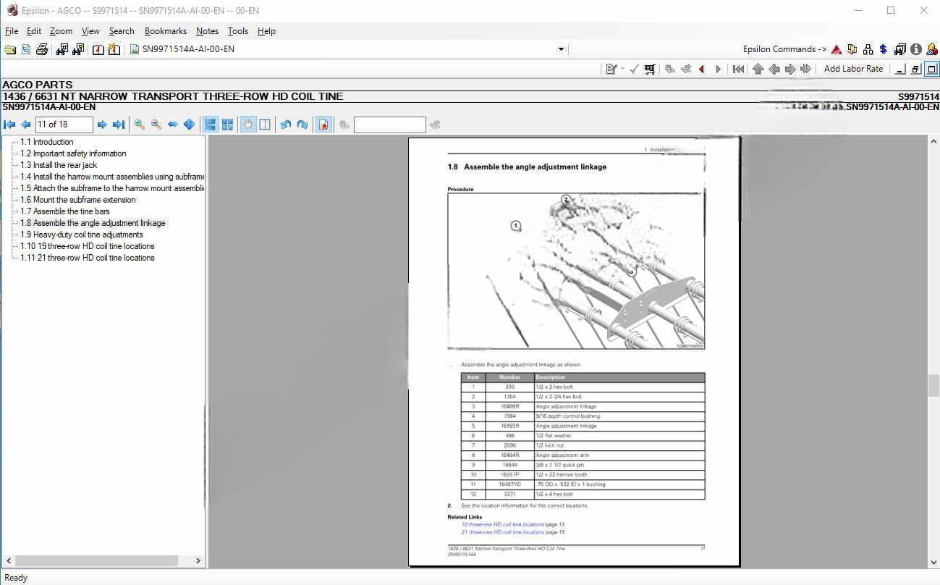Screen dimensions: 940x585
Task: Open the Tools menu
Action: pos(237,31)
